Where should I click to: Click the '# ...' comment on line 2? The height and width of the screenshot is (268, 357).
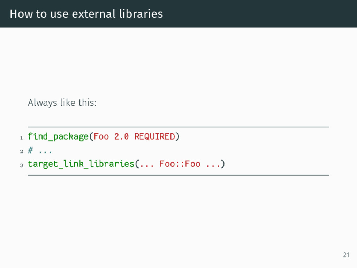pos(40,150)
